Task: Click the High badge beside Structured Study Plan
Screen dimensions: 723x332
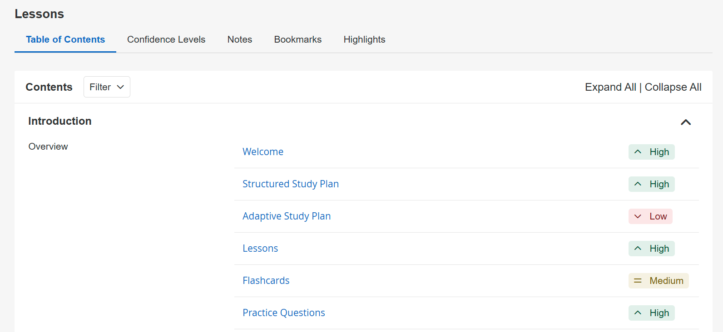Action: pyautogui.click(x=651, y=184)
